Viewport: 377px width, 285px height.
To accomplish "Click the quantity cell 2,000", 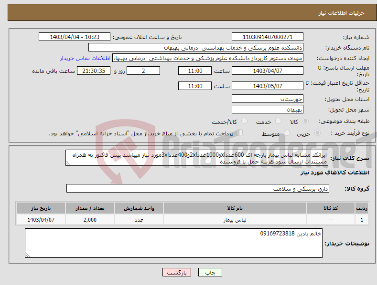I will click(x=90, y=220).
